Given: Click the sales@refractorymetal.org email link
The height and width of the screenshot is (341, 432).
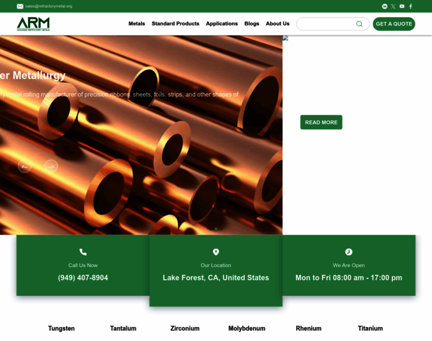Looking at the screenshot, I should click(x=49, y=6).
